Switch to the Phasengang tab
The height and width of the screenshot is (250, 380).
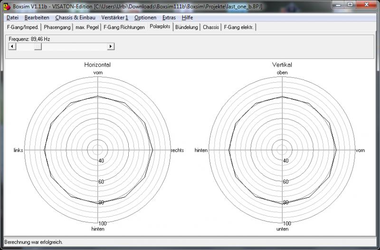(57, 27)
